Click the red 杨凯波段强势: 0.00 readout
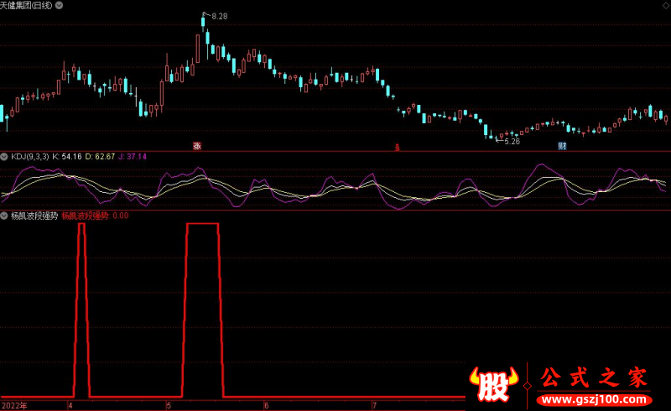The width and height of the screenshot is (671, 411). (95, 216)
